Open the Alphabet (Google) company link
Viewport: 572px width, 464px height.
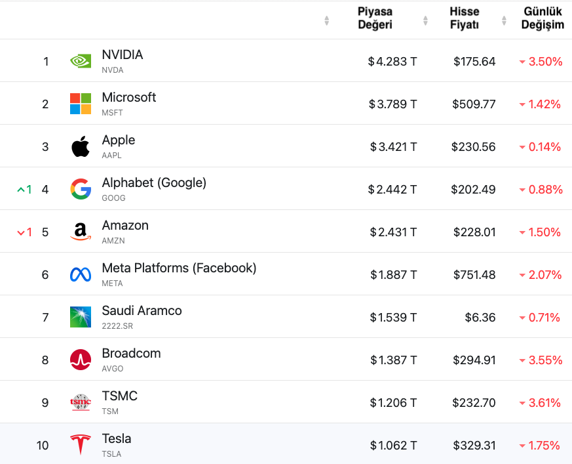pos(154,182)
